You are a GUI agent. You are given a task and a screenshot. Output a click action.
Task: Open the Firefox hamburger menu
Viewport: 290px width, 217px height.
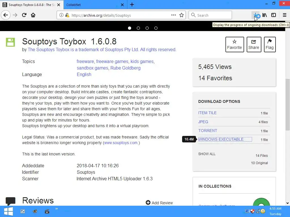285,15
